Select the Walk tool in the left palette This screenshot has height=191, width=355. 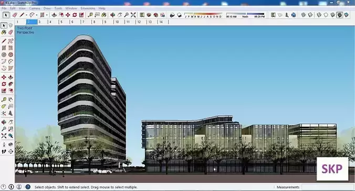click(4, 152)
